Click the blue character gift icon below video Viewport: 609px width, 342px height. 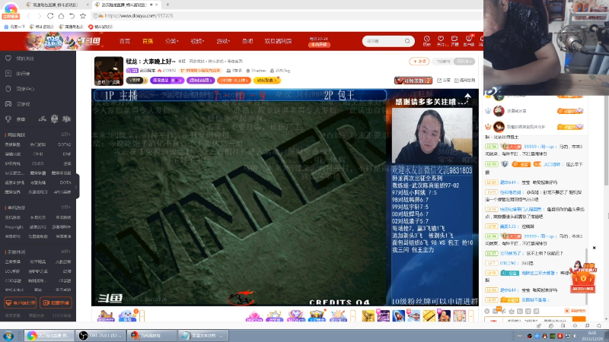tap(127, 315)
